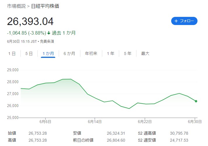This screenshot has height=146, width=208.
Task: Click the 52 週高値 label
Action: 147,133
